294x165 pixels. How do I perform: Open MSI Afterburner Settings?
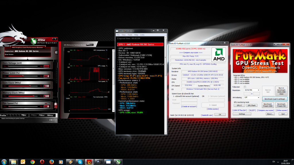[x=50, y=115]
